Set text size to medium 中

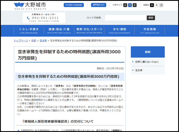[x=130, y=5]
